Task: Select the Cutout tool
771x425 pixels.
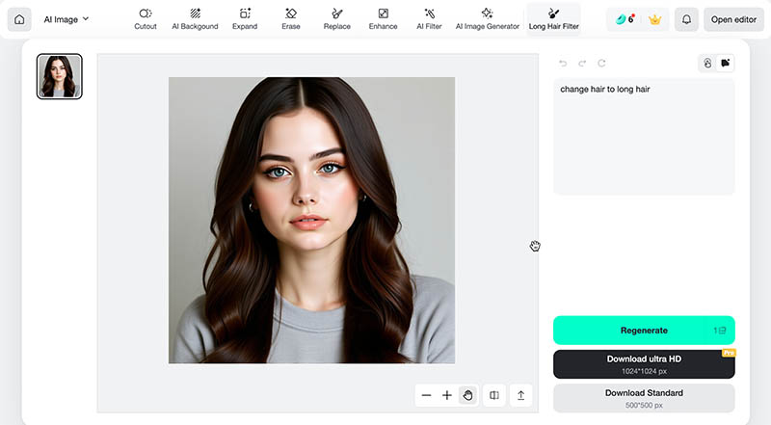Action: (x=146, y=18)
